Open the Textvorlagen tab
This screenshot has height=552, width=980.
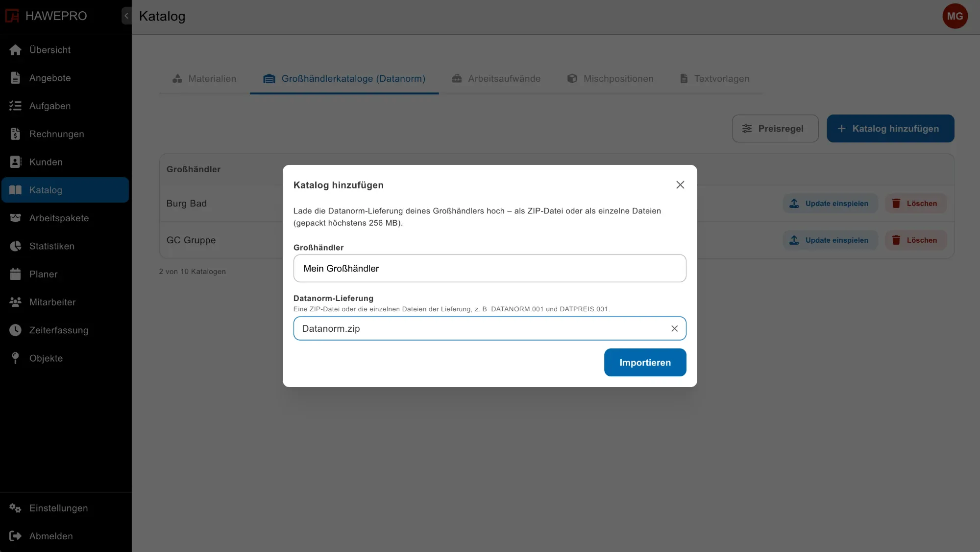(x=715, y=78)
